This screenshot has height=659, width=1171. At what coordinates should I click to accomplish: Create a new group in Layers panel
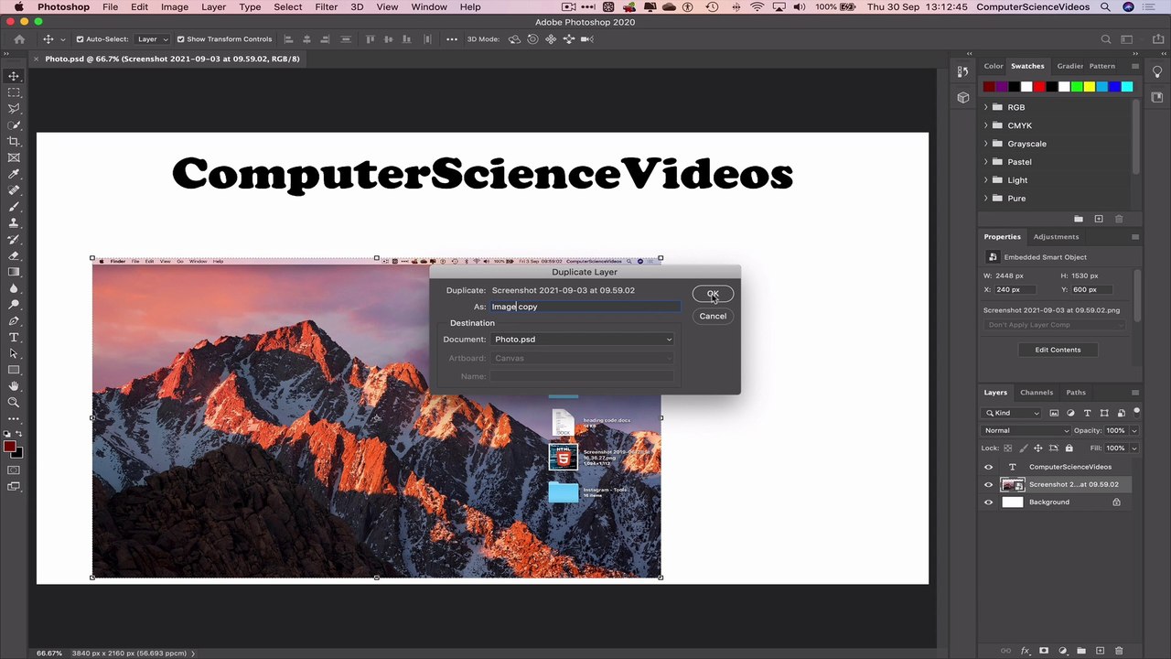(x=1081, y=651)
